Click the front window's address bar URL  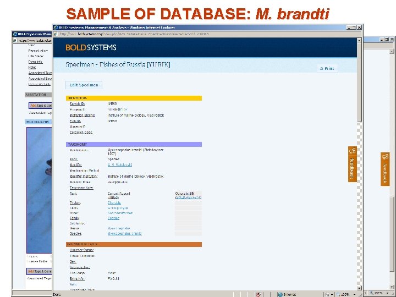click(x=134, y=34)
